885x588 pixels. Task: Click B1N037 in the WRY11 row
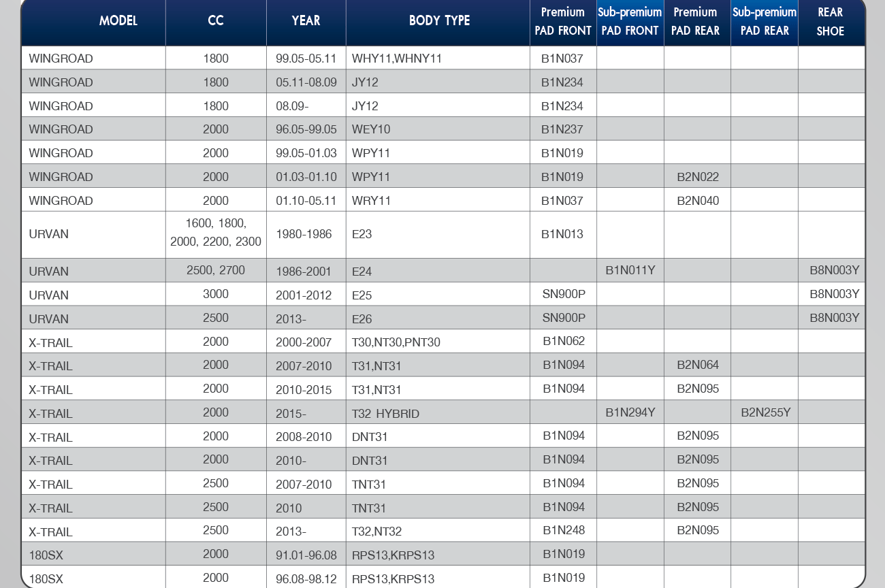[x=562, y=201]
